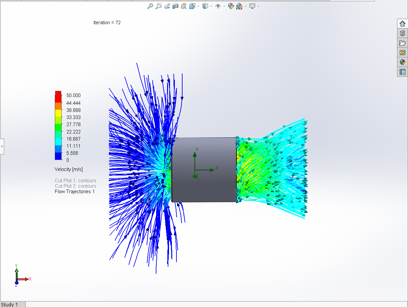Image resolution: width=408 pixels, height=307 pixels.
Task: Click the 50.000 maximum legend value
Action: point(74,95)
